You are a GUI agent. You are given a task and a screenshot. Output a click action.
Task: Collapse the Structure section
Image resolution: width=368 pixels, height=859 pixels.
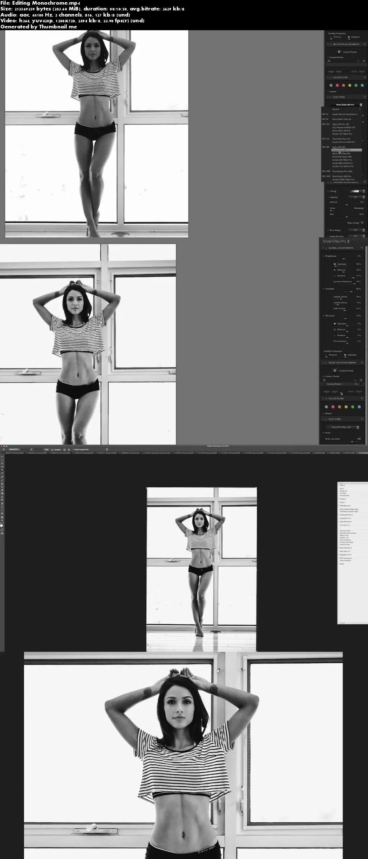point(323,316)
